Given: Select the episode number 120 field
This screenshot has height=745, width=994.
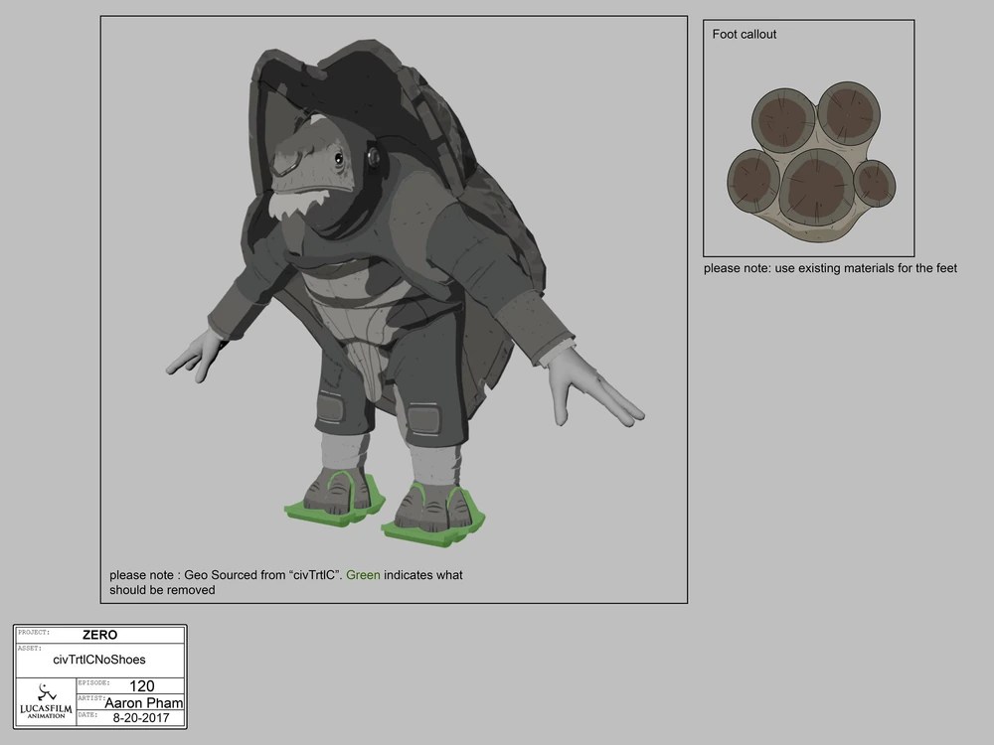Looking at the screenshot, I should pos(142,685).
